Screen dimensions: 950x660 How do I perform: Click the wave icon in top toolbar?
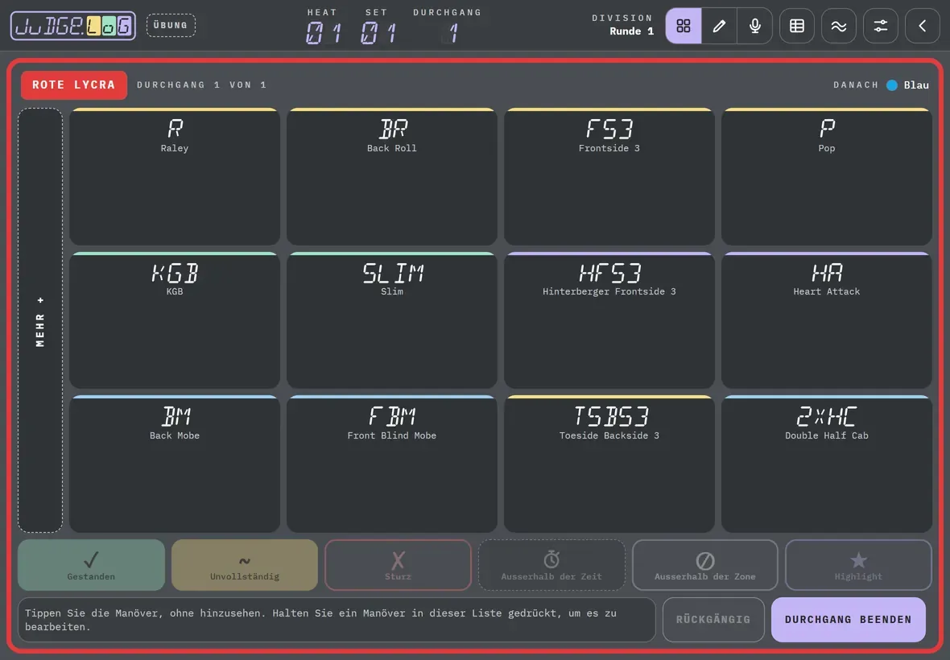(x=839, y=26)
